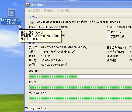Select the kav_rescue_2008.iso desktop file icon
Screen dimensions: 132x112
(11, 12)
